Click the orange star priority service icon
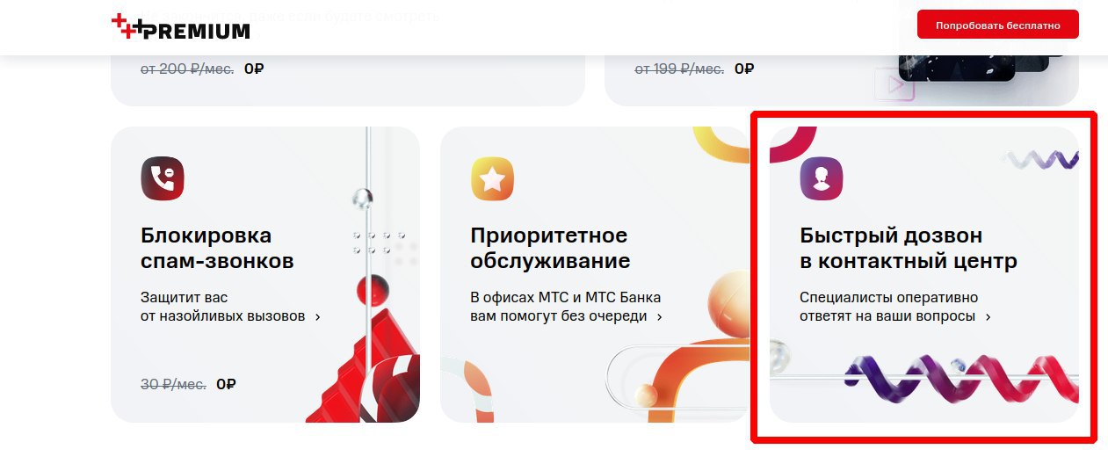This screenshot has width=1108, height=471. (x=492, y=179)
